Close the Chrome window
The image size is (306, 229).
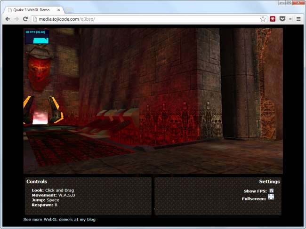click(298, 2)
